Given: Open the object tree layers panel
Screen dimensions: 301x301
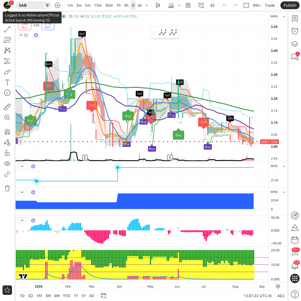Looking at the screenshot, I should (295, 44).
